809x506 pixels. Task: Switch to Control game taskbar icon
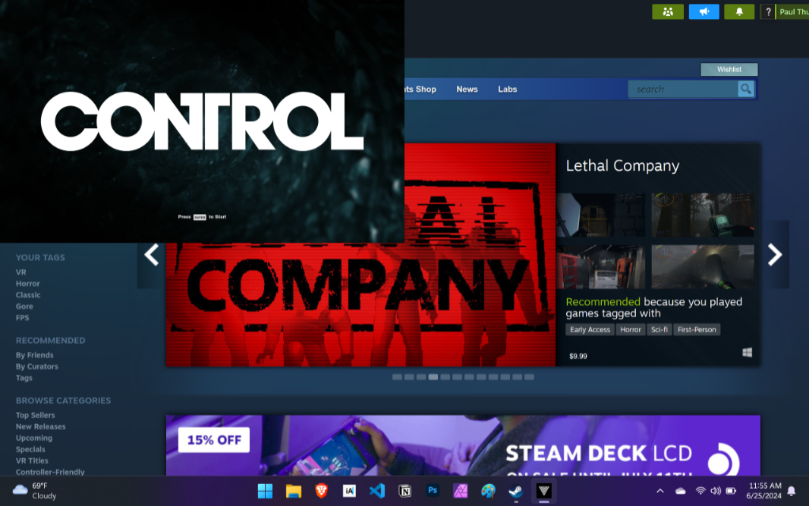pos(544,491)
